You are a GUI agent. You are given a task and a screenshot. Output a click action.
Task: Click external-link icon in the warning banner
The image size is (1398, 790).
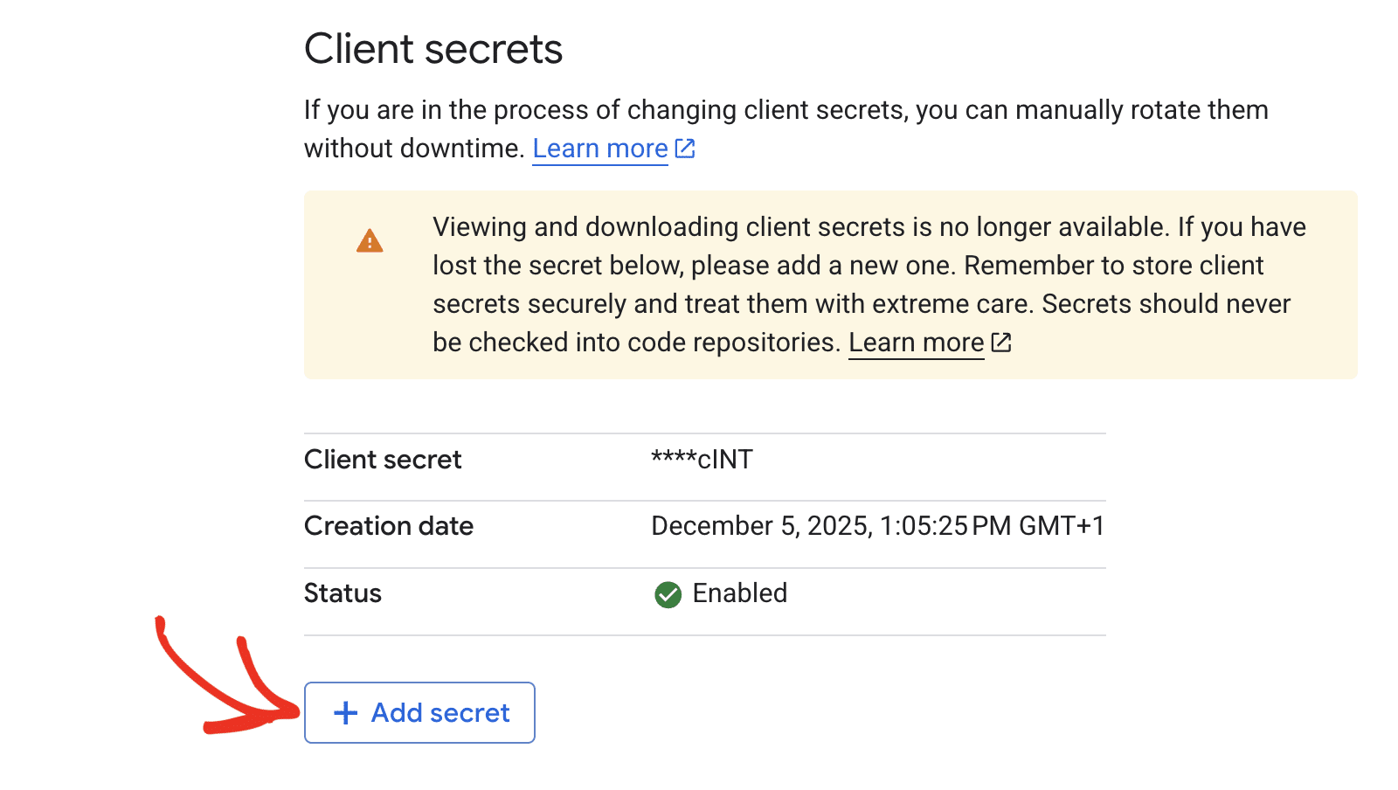click(x=1001, y=343)
